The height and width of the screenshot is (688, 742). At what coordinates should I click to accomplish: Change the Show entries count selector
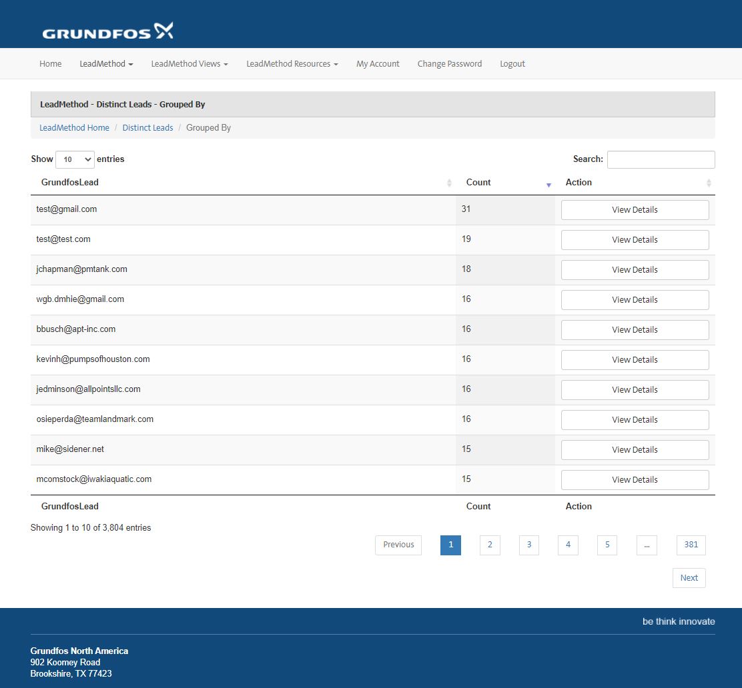click(x=75, y=159)
